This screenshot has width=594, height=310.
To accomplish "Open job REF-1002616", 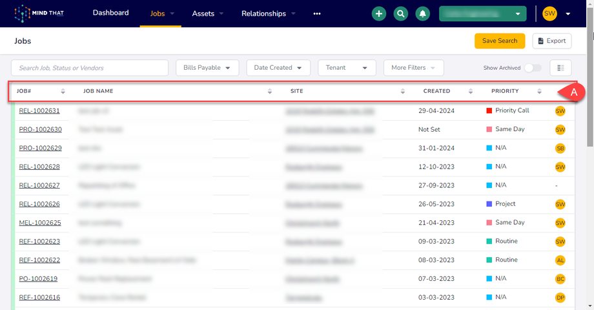I will (40, 298).
